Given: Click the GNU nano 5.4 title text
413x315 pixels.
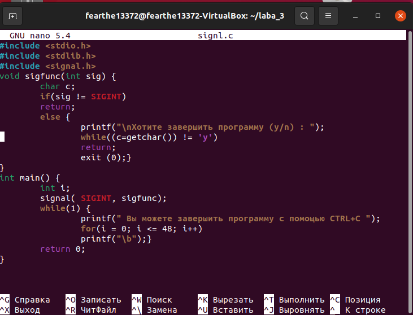Looking at the screenshot, I should [x=40, y=36].
